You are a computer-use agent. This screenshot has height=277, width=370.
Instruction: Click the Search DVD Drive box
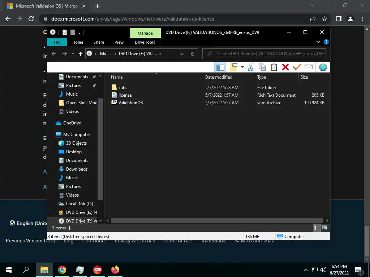264,54
